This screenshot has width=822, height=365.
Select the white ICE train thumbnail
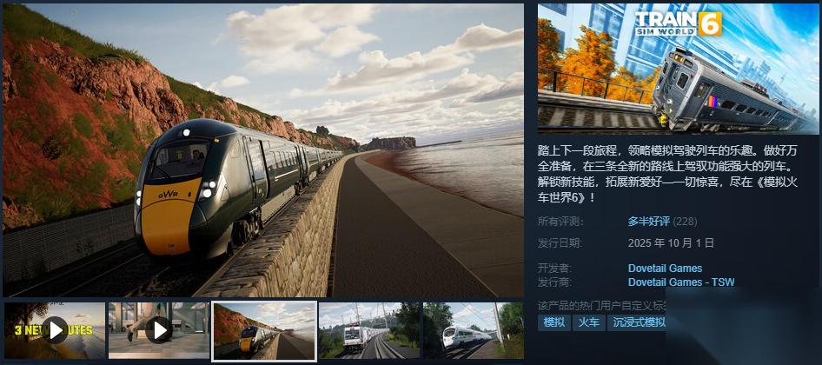pos(474,330)
